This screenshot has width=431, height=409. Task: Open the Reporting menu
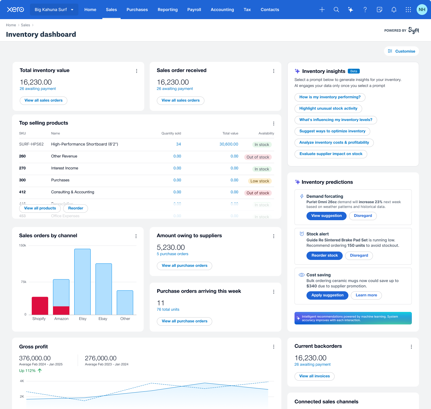click(x=168, y=10)
